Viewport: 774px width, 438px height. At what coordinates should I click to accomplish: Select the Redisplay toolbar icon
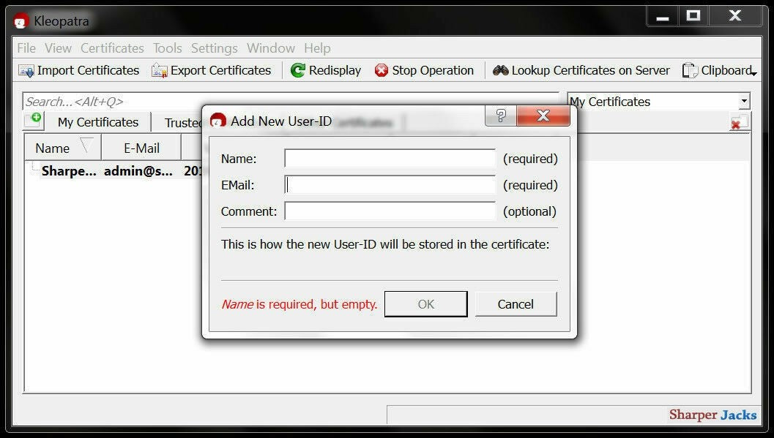[x=298, y=70]
